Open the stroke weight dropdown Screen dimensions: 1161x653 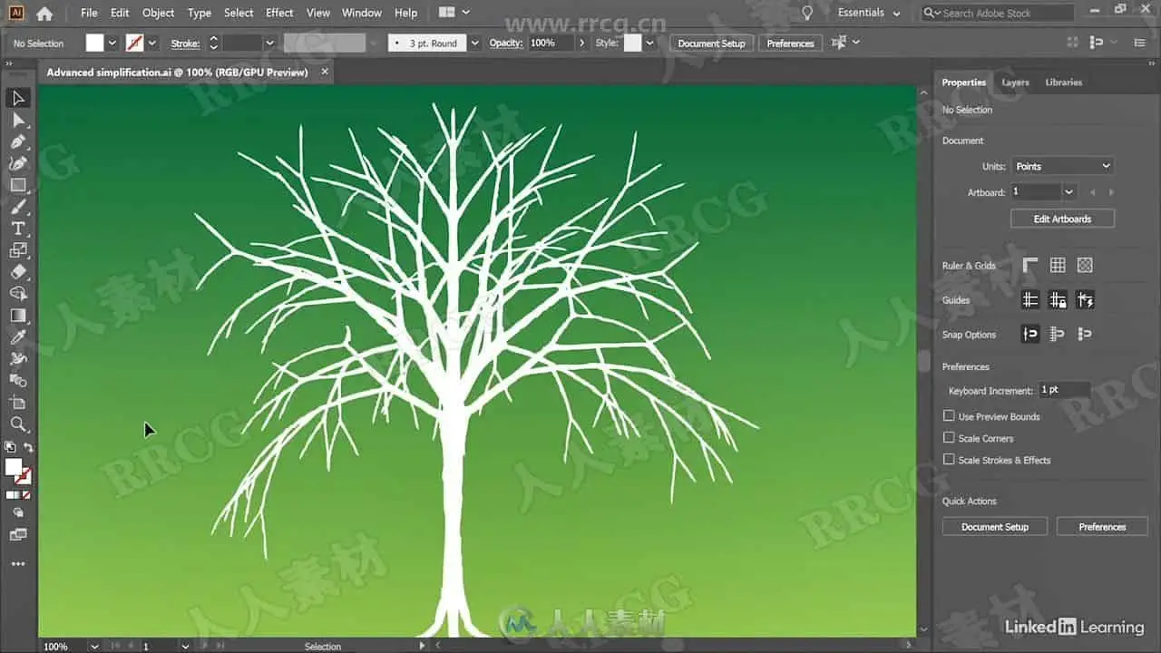[x=269, y=43]
